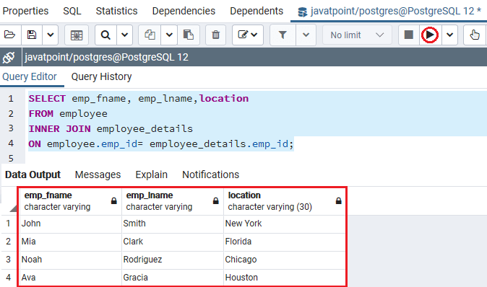Select the javatpoint/postgres@PostgreSQL 12 query tab
Viewport: 487px width, 287px height.
tap(389, 11)
